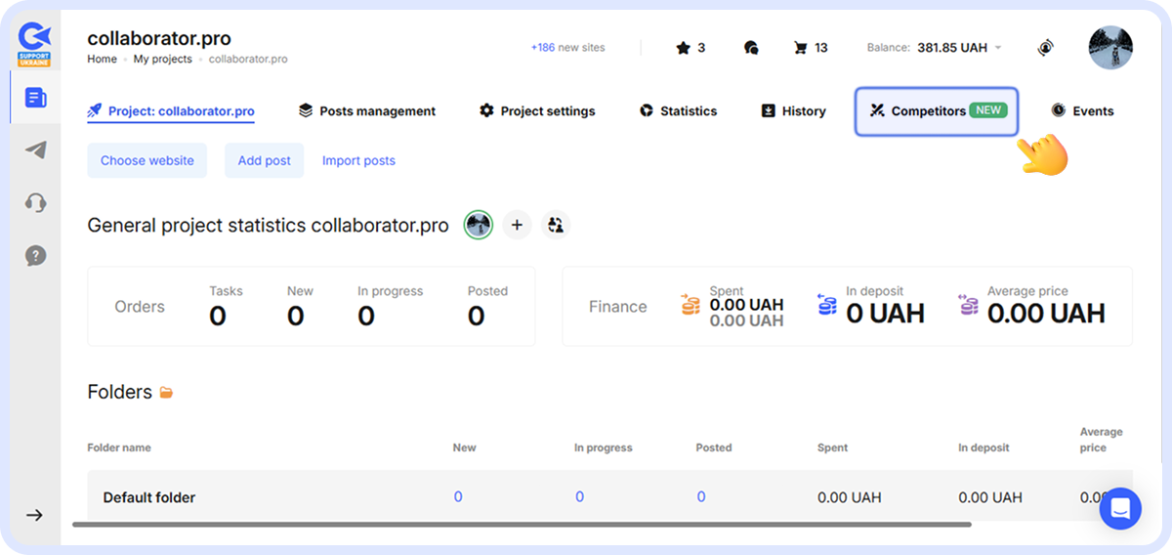Expand the sidebar with the arrow
Viewport: 1172px width, 555px height.
click(34, 515)
